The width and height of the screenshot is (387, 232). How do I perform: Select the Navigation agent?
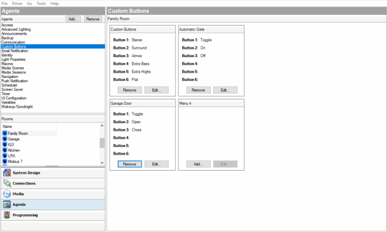[x=10, y=77]
